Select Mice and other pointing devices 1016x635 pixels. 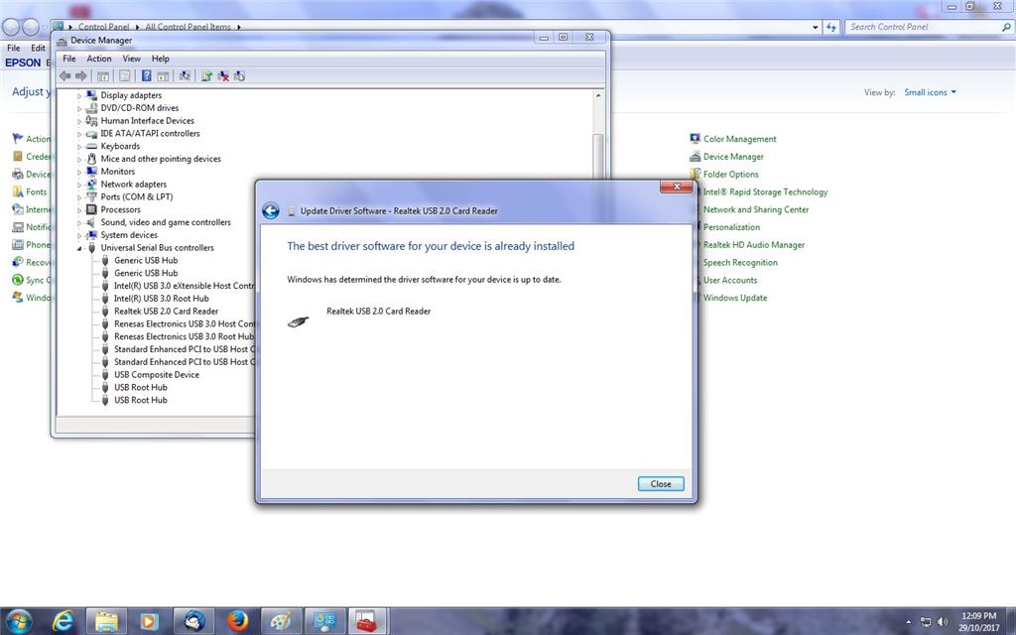click(x=161, y=159)
